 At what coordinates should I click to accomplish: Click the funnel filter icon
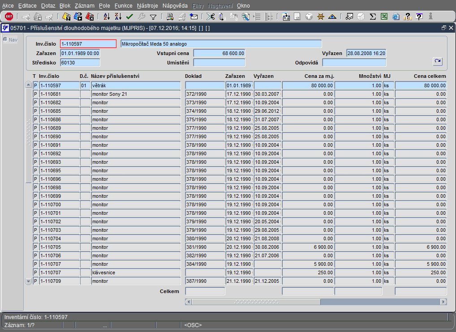pyautogui.click(x=153, y=17)
